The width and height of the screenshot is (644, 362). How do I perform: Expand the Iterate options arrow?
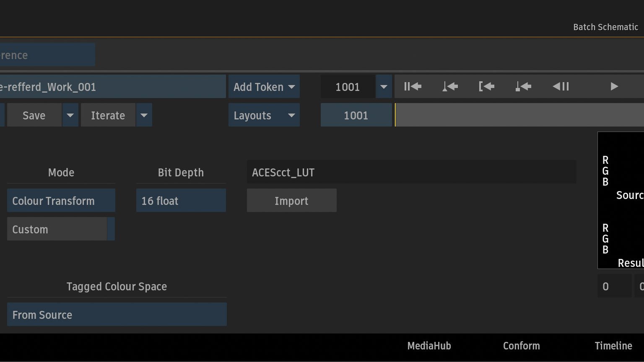(144, 115)
